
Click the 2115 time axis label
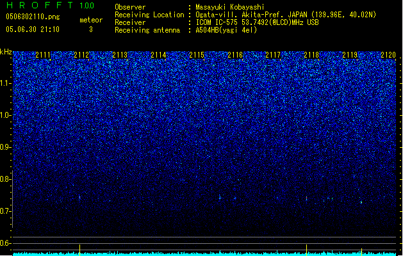click(x=197, y=55)
